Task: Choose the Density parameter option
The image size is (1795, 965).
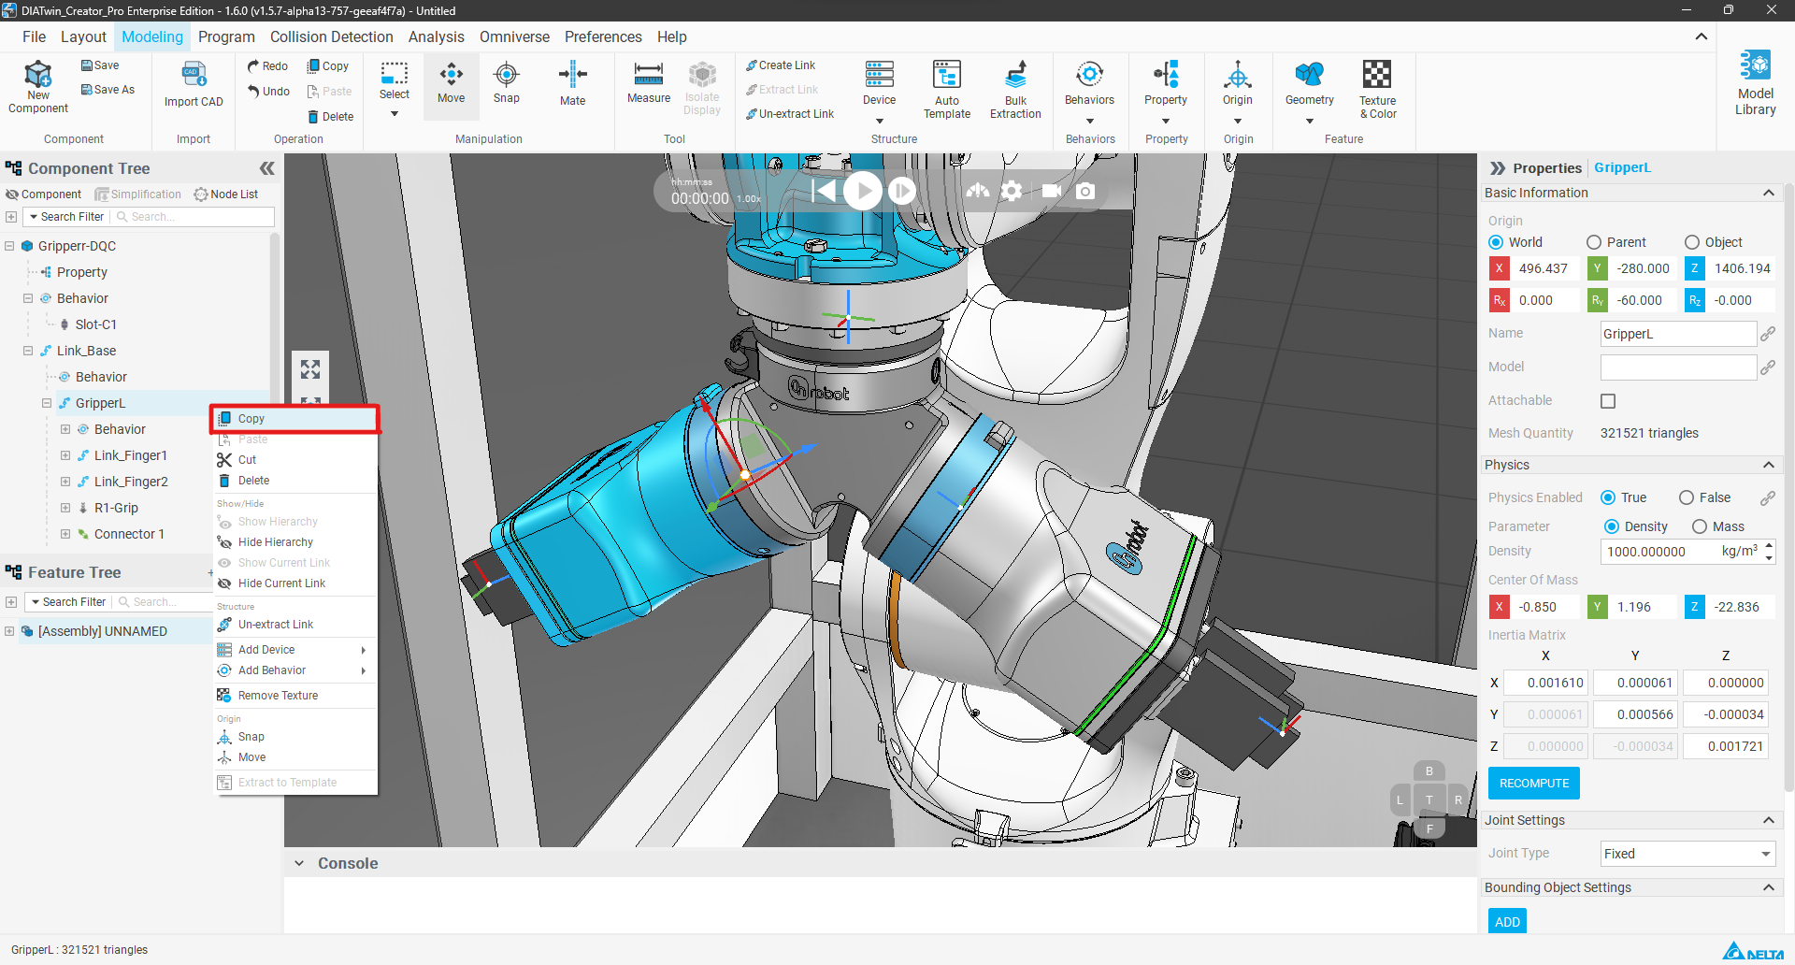Action: point(1612,526)
